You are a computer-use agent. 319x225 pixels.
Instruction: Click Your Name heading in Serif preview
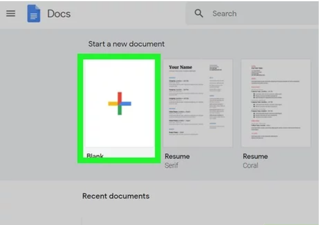tap(180, 67)
